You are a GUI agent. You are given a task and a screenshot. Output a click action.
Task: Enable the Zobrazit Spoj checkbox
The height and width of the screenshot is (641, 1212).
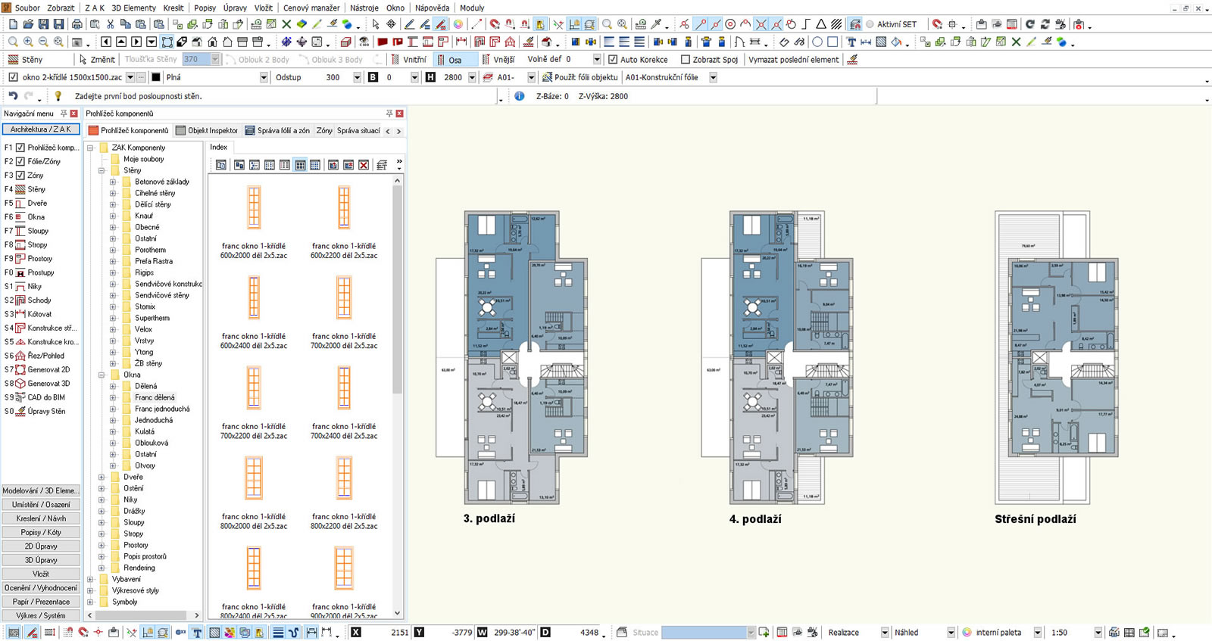point(686,60)
